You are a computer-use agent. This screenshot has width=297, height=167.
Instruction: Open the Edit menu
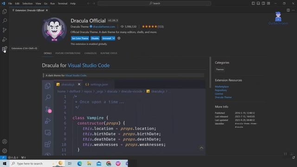click(17, 3)
